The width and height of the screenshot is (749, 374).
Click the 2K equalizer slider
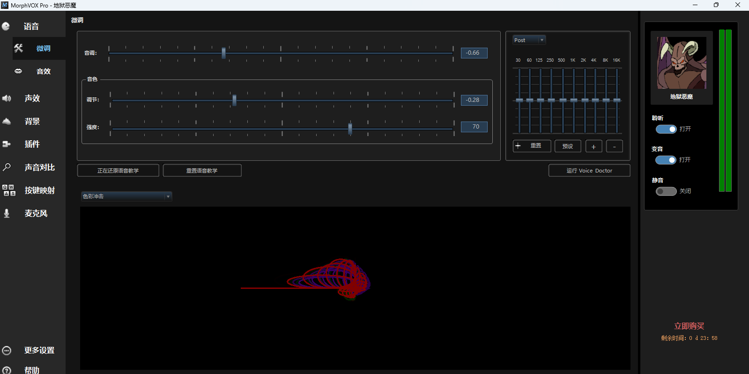[x=585, y=101]
